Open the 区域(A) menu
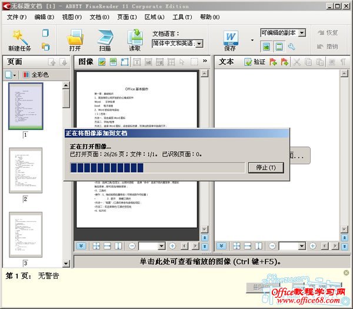Image resolution: width=353 pixels, height=309 pixels. click(x=154, y=17)
